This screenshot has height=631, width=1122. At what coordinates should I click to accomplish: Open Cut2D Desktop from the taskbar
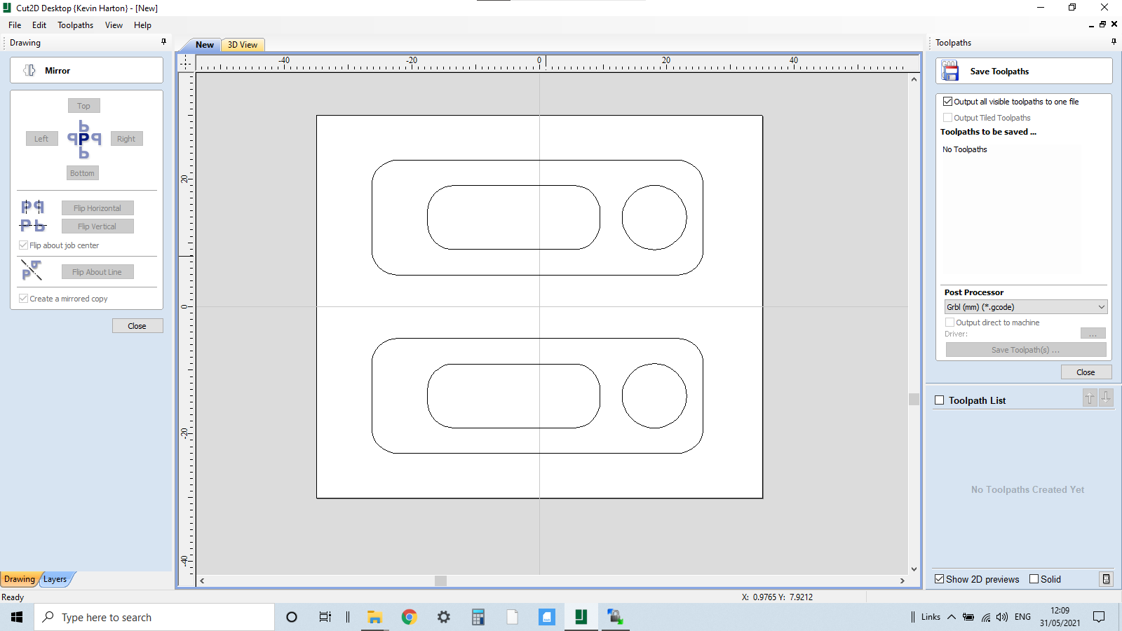tap(581, 617)
